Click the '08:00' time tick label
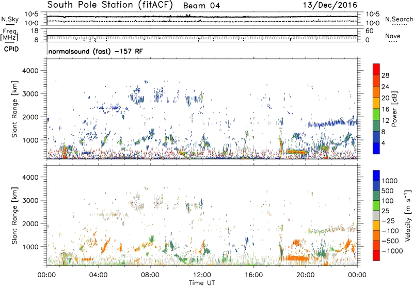Image resolution: width=413 pixels, height=286 pixels. pyautogui.click(x=150, y=275)
